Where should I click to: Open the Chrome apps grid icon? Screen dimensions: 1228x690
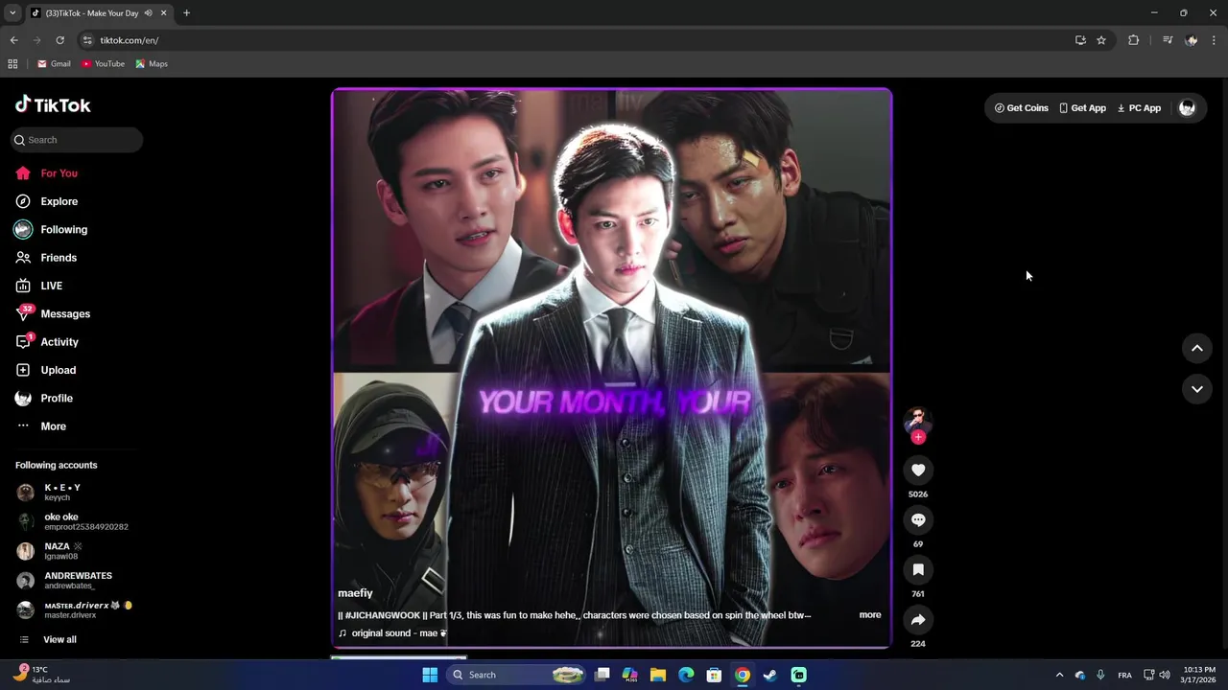(x=12, y=64)
